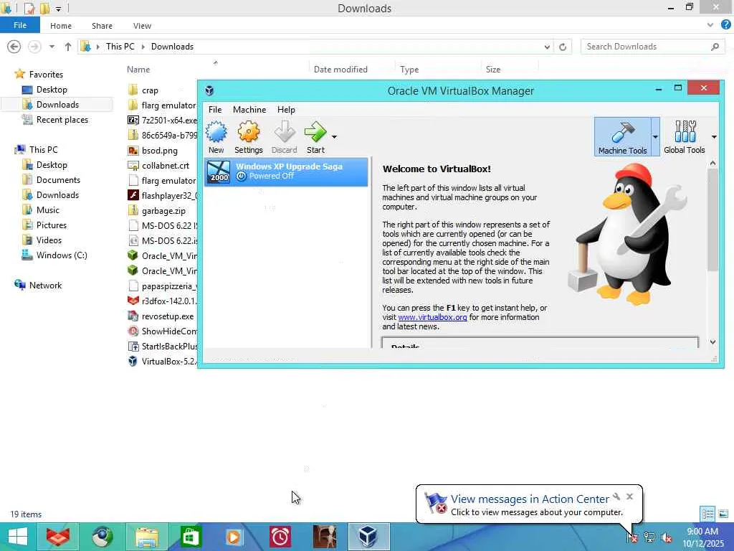The width and height of the screenshot is (734, 551).
Task: Expand the address bar history dropdown
Action: 547,47
